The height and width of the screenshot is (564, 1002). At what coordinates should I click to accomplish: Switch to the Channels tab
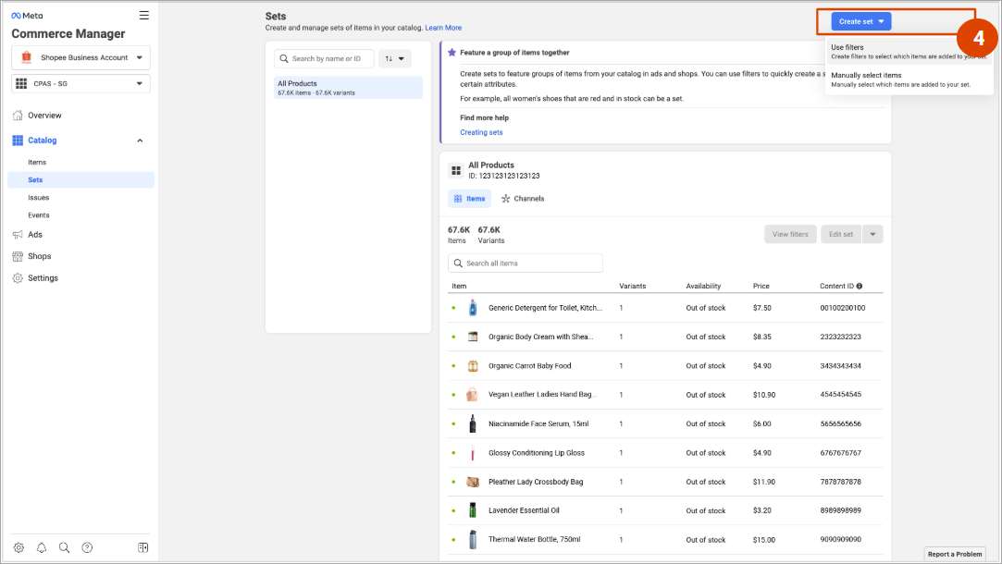(x=523, y=199)
